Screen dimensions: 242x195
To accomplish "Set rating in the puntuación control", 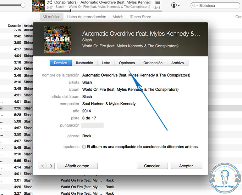I will coord(92,125).
